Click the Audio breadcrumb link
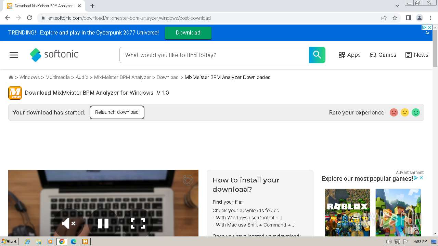438x246 pixels. [82, 78]
